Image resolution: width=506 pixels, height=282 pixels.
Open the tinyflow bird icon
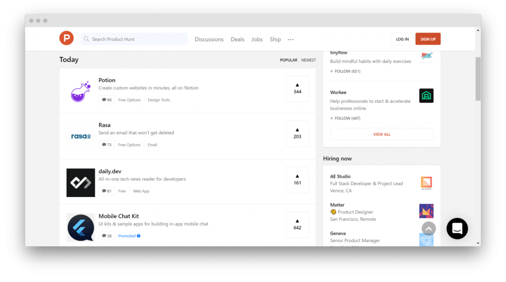(x=426, y=56)
